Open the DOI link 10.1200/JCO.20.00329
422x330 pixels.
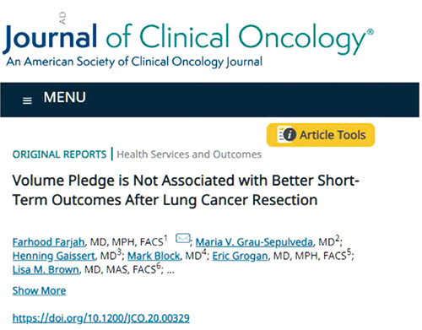101,318
